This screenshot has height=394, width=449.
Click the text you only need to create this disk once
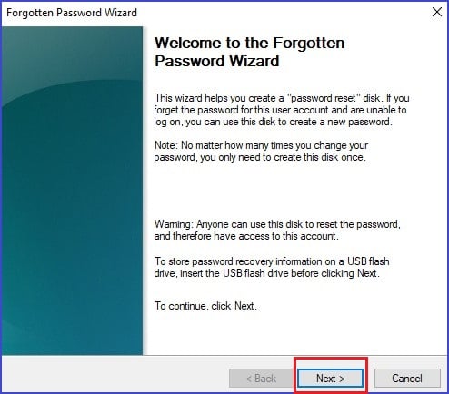283,157
